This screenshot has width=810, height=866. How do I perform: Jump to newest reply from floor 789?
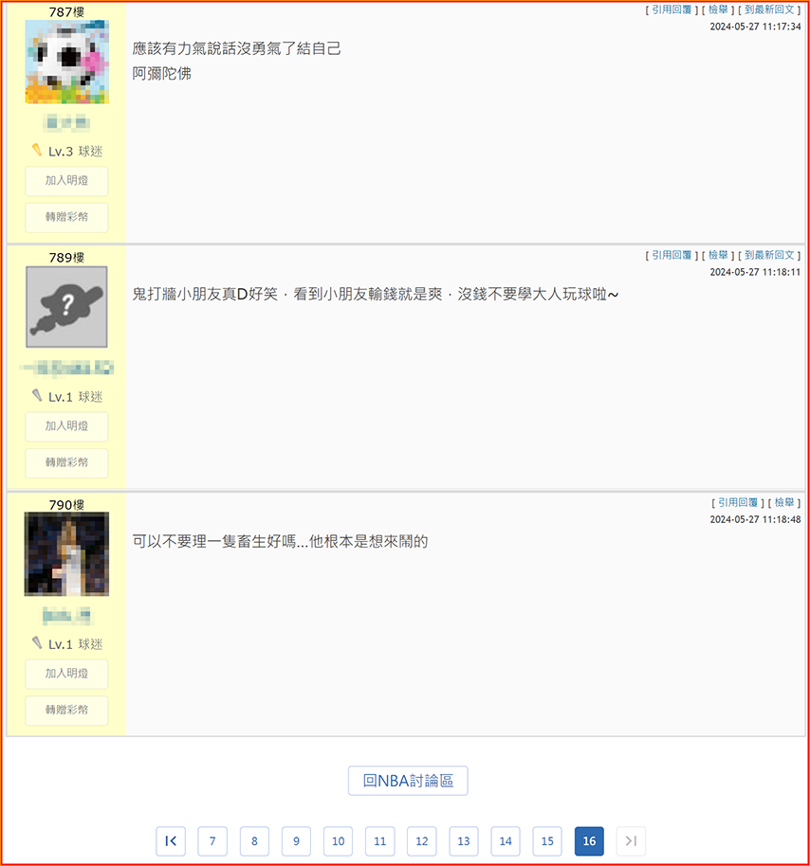[769, 255]
